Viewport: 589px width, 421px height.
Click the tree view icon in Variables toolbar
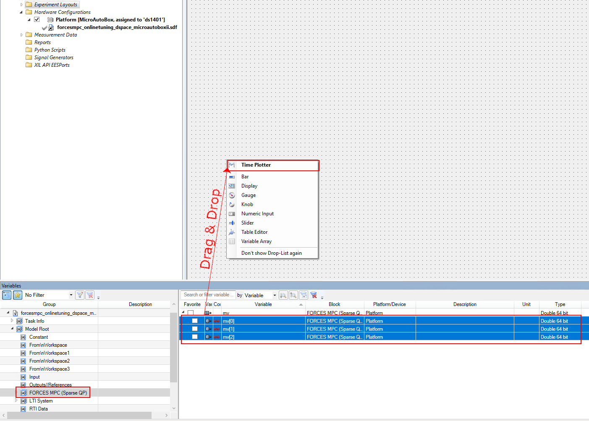tap(7, 295)
